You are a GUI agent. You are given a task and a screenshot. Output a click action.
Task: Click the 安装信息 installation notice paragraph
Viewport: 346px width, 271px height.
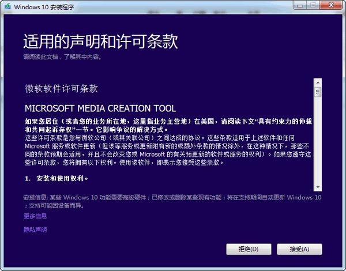172,201
